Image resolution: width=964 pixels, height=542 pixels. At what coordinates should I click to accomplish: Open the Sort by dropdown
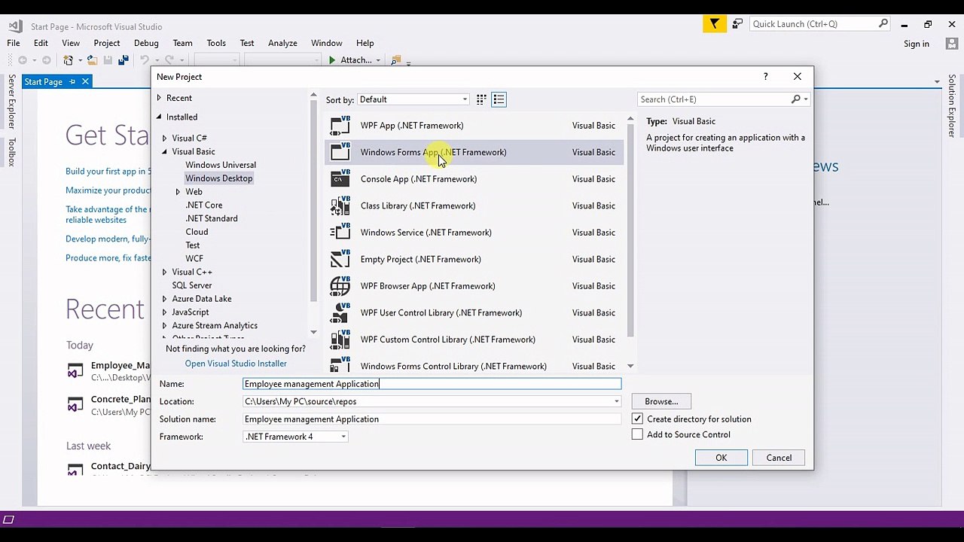(413, 99)
